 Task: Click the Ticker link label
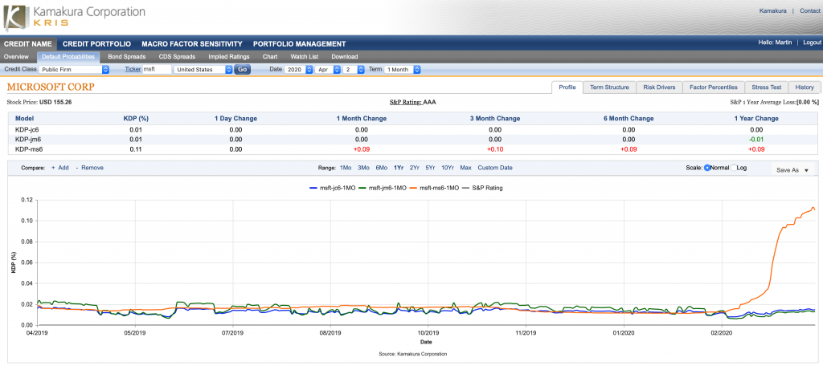[133, 69]
